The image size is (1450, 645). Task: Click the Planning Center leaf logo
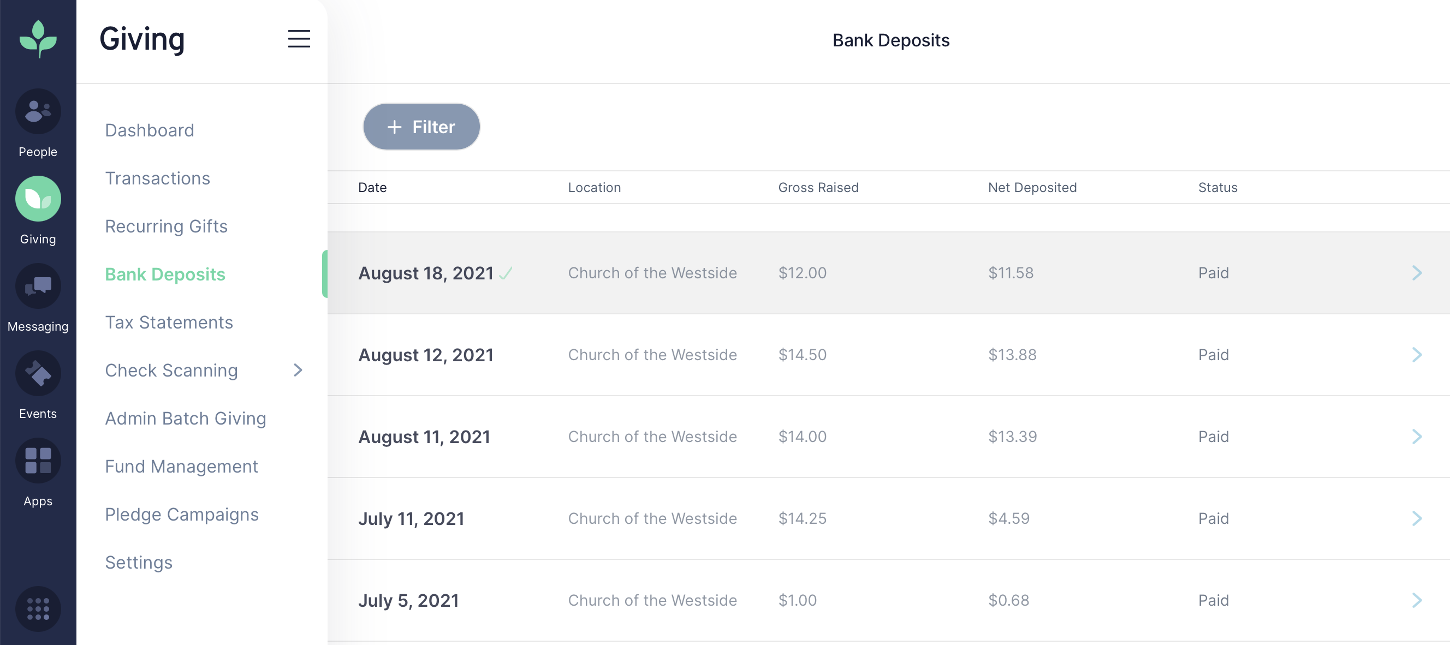(x=37, y=38)
